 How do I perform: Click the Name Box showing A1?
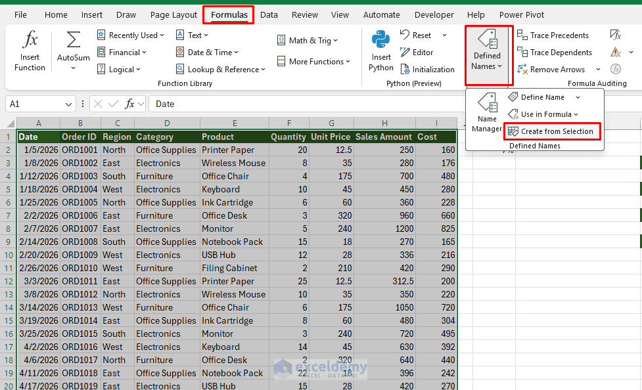coord(35,104)
